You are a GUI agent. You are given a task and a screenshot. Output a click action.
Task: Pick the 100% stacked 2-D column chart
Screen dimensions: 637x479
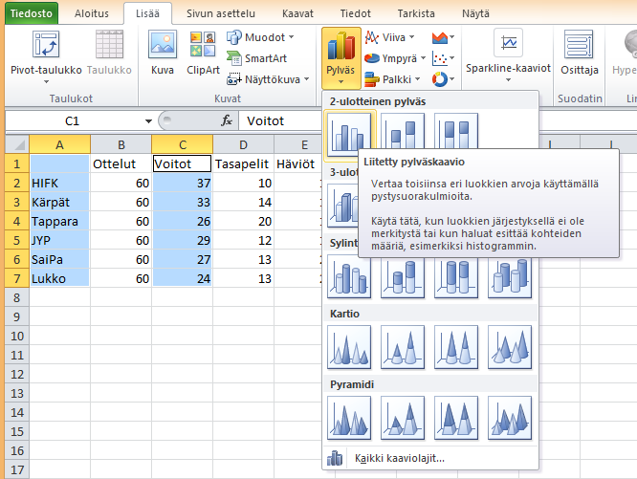[x=456, y=134]
